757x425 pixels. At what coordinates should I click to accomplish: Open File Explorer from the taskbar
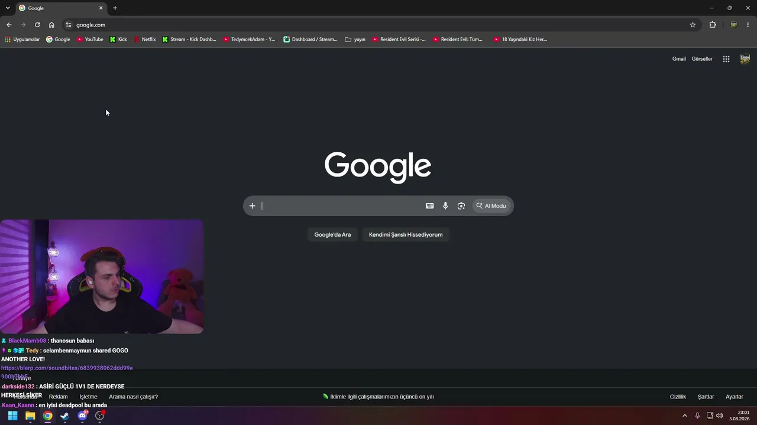pyautogui.click(x=30, y=416)
